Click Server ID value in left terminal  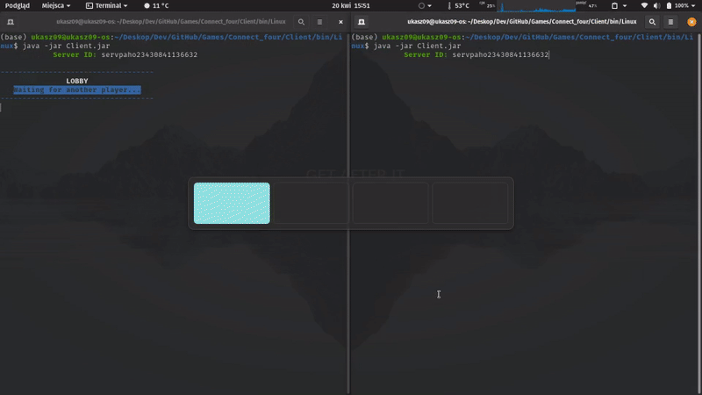click(149, 54)
